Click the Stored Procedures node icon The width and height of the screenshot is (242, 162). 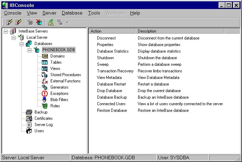coord(45,75)
